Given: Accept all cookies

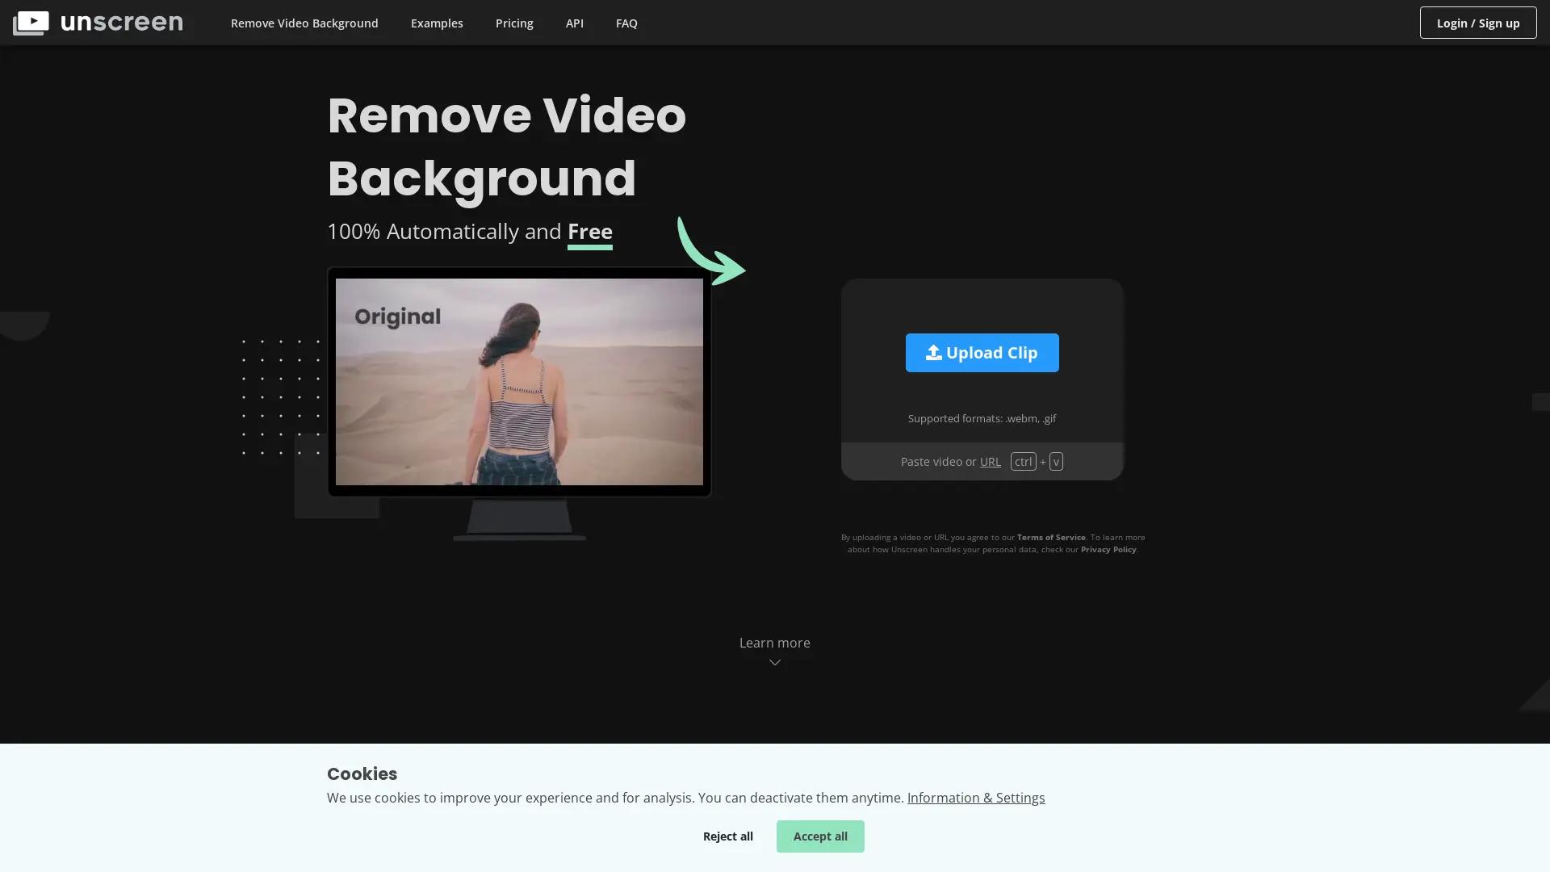Looking at the screenshot, I should coord(820,836).
